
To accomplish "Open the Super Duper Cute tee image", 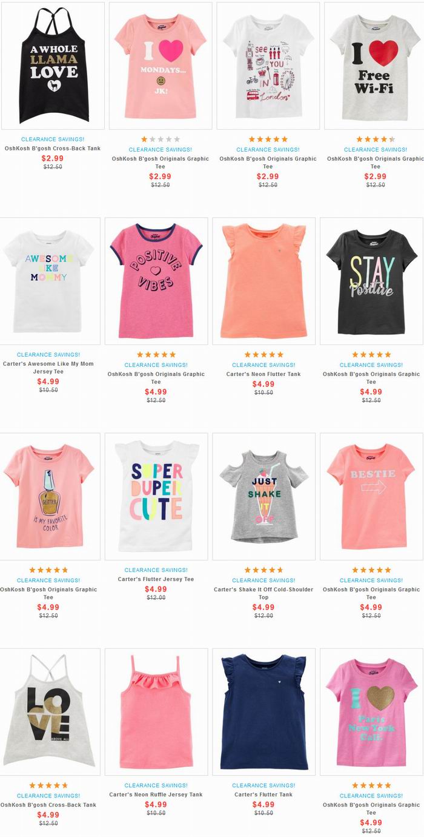I will point(156,497).
